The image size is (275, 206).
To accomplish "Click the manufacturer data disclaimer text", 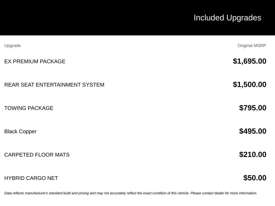I will 131,193.
